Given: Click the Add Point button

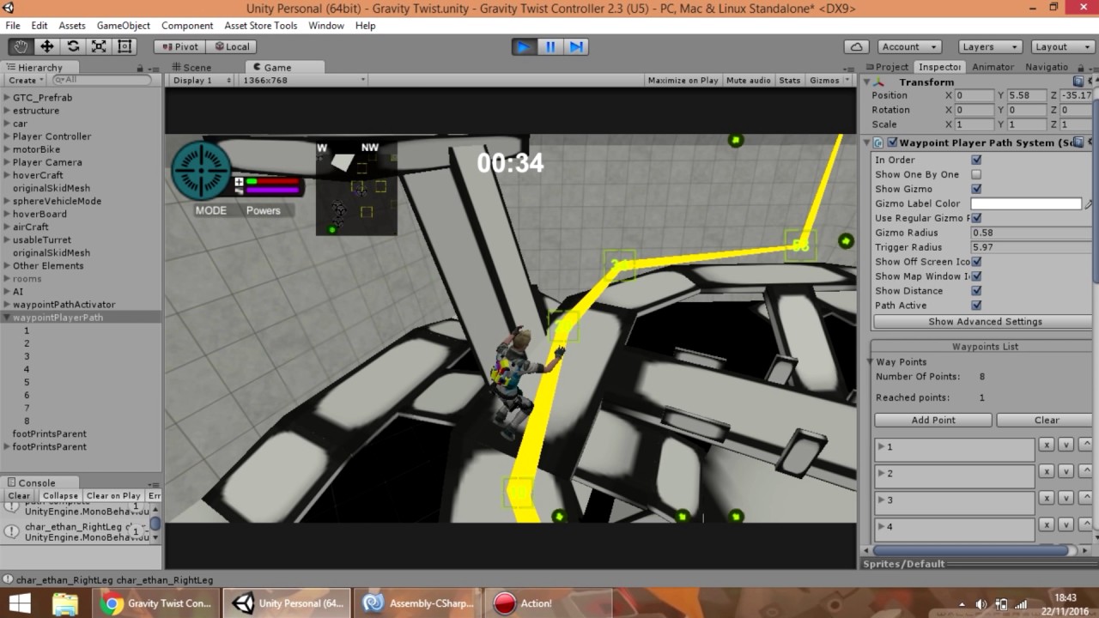Looking at the screenshot, I should click(933, 420).
